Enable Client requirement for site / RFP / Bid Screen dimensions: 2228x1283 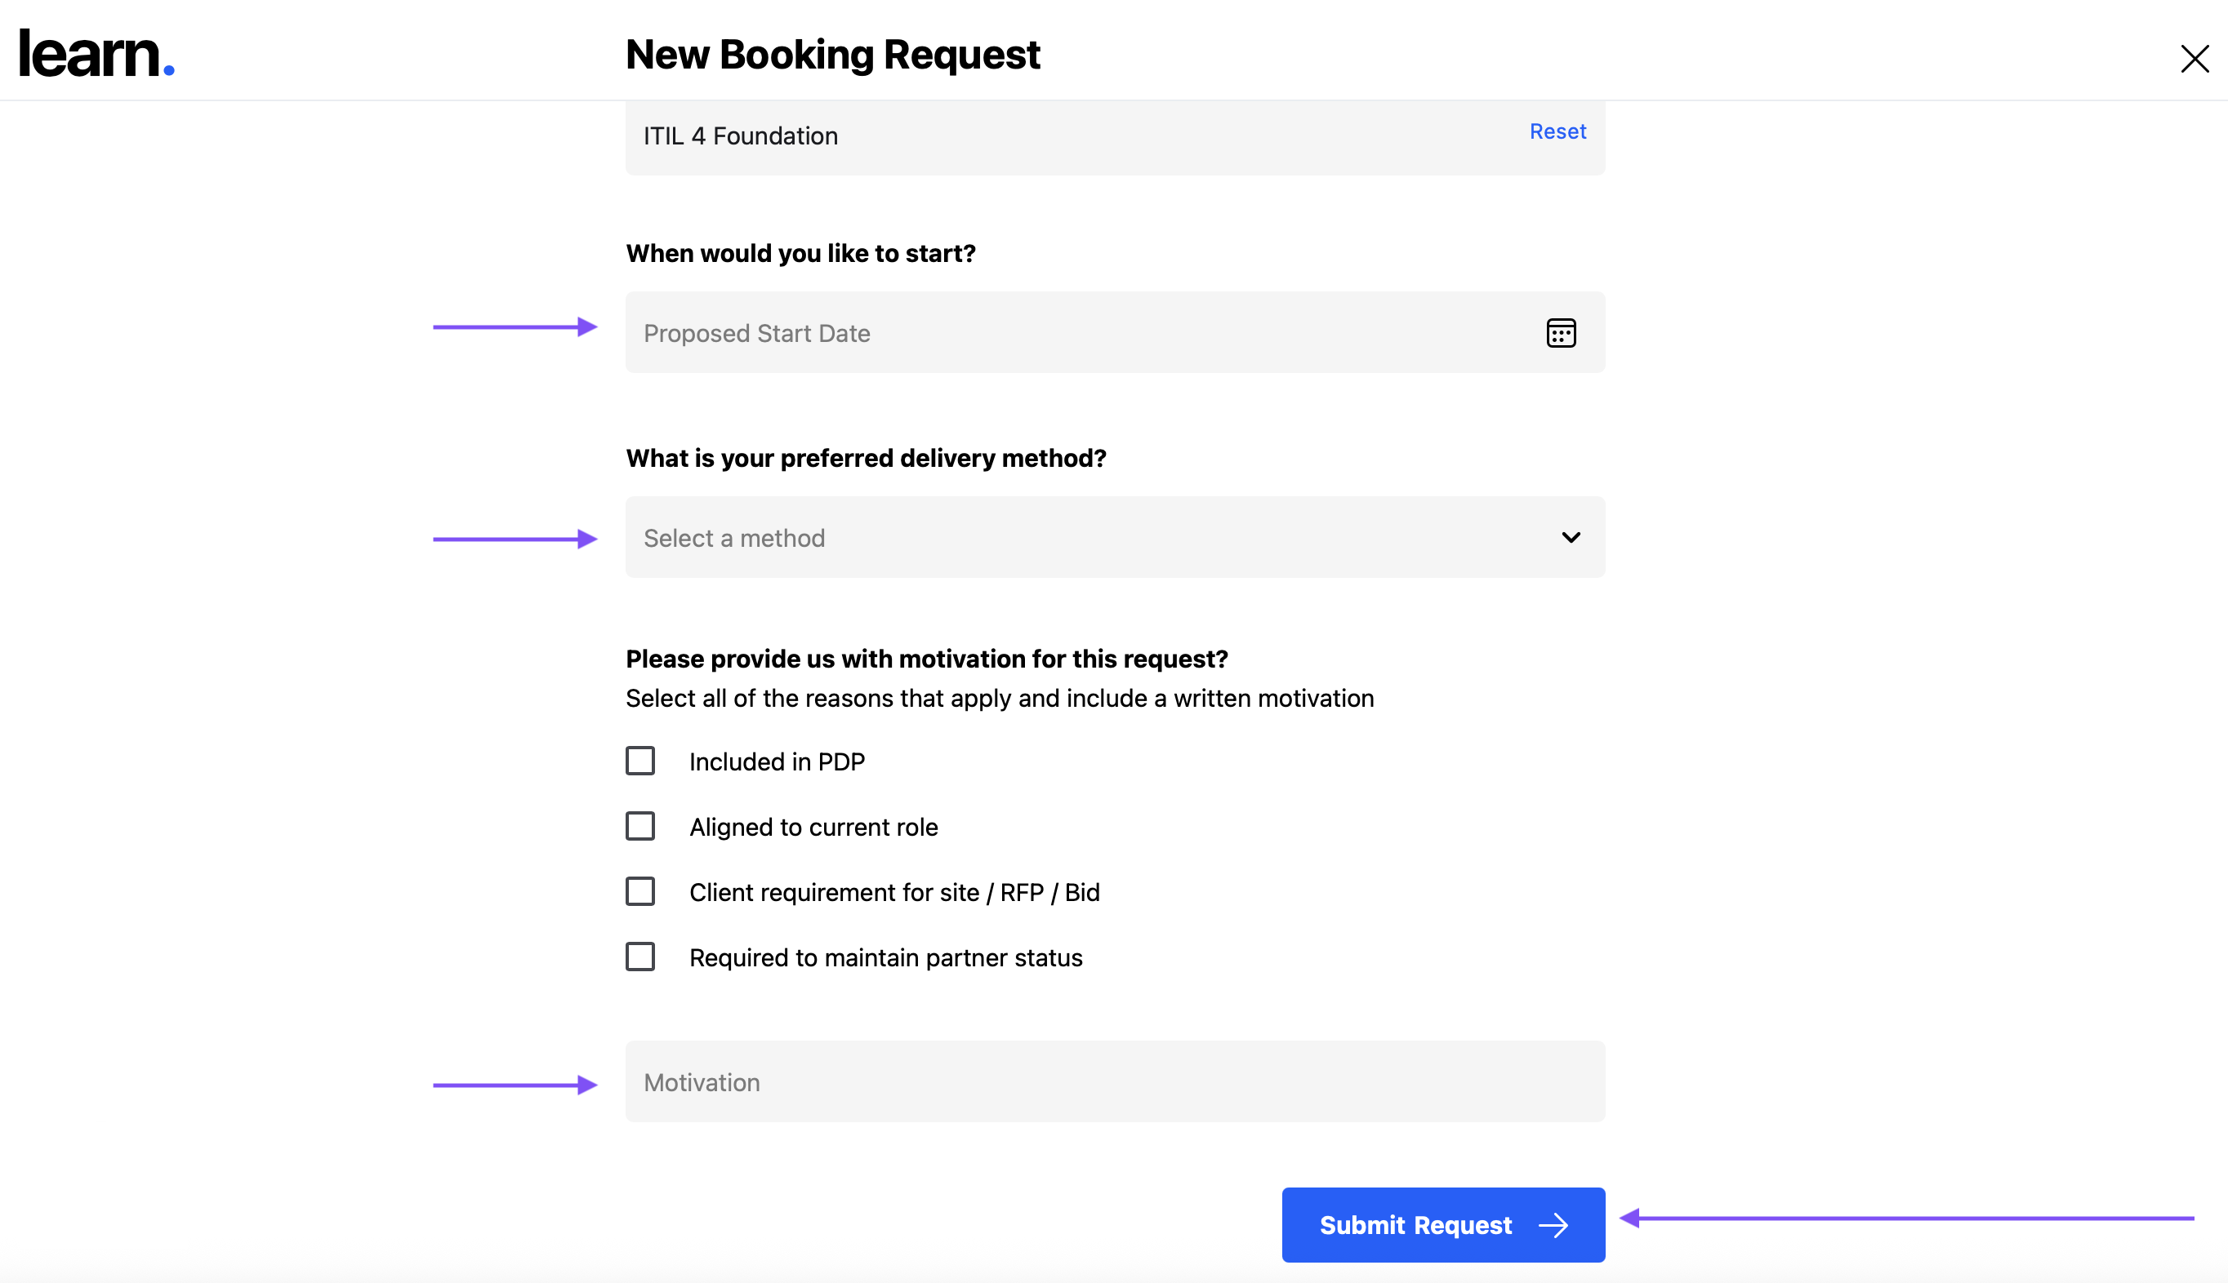click(x=640, y=891)
